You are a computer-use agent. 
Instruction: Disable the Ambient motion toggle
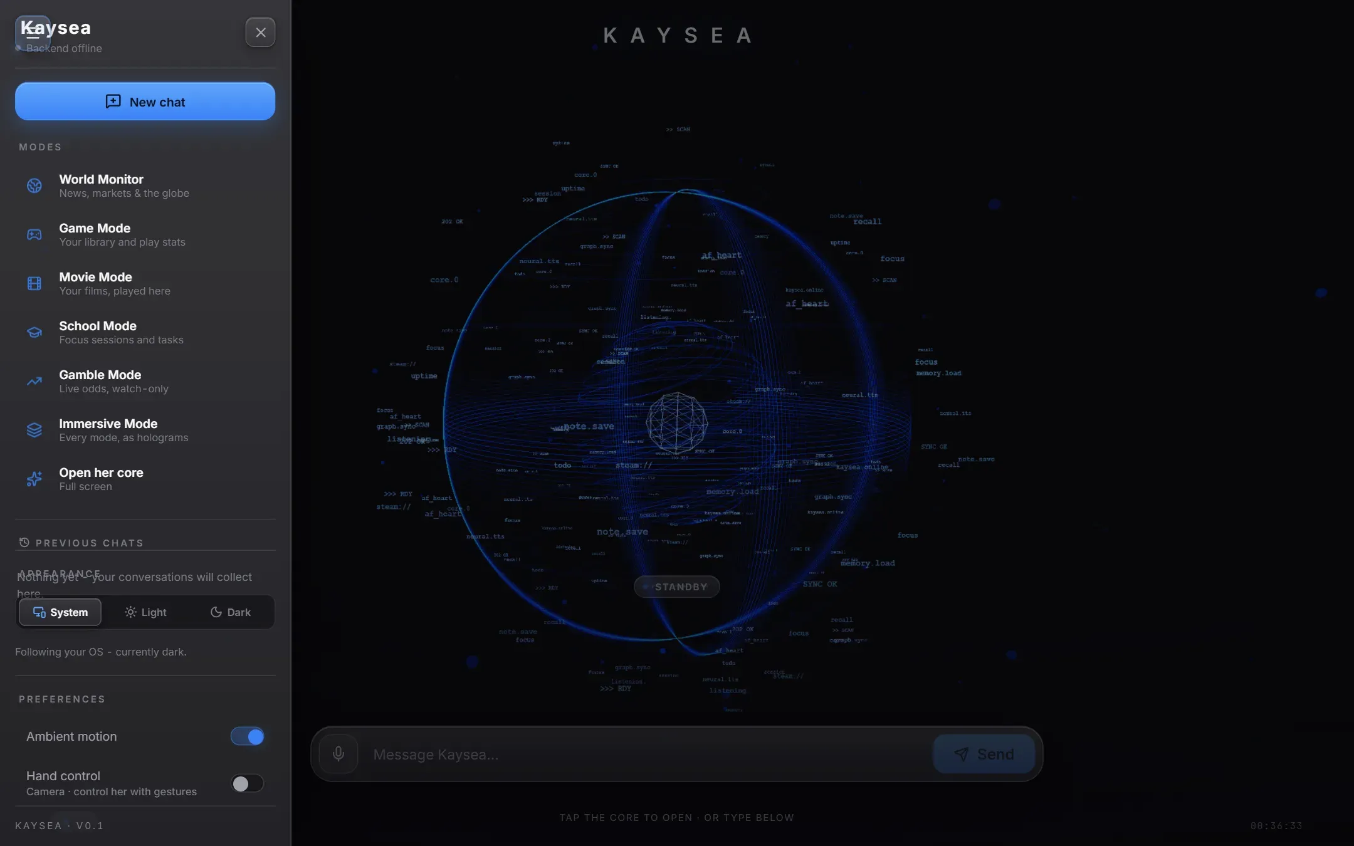pos(247,736)
